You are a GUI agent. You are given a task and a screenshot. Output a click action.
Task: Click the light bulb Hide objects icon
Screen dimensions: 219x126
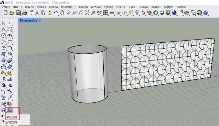coord(137,13)
